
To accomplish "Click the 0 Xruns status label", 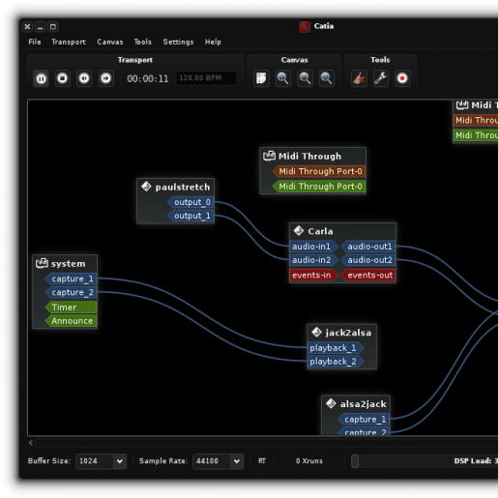I will tap(309, 461).
